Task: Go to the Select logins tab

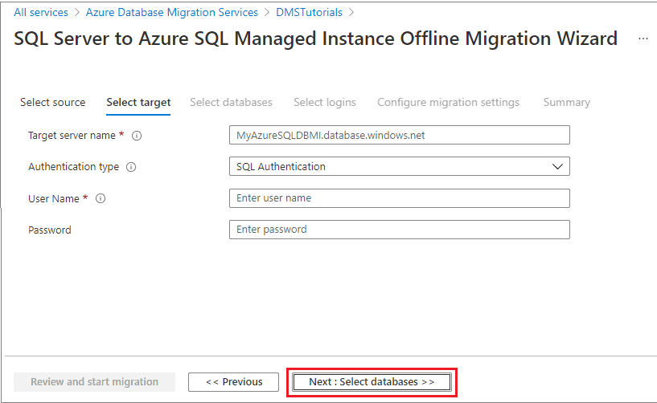Action: click(x=325, y=102)
